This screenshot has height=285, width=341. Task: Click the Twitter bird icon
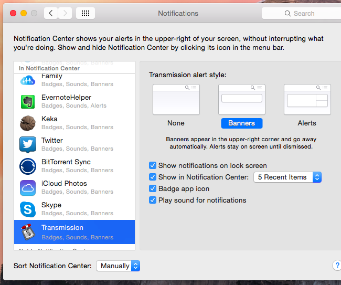(28, 145)
